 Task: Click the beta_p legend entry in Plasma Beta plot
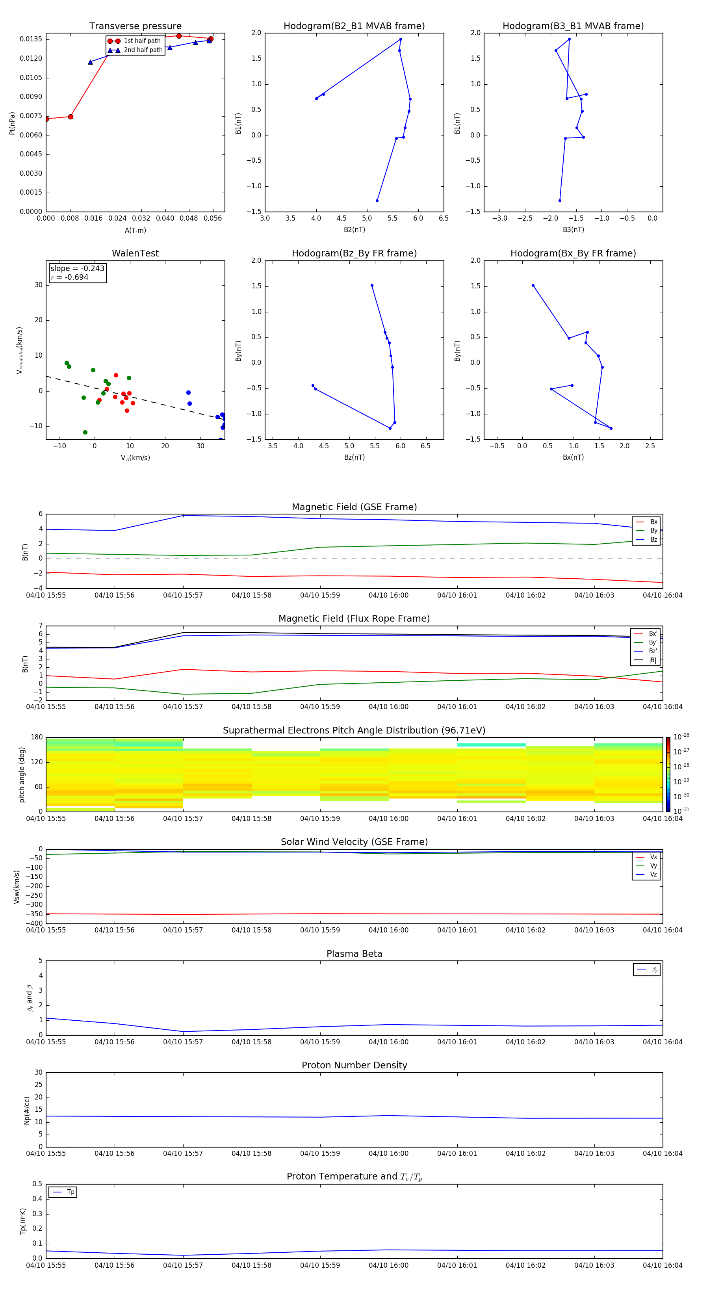[647, 969]
